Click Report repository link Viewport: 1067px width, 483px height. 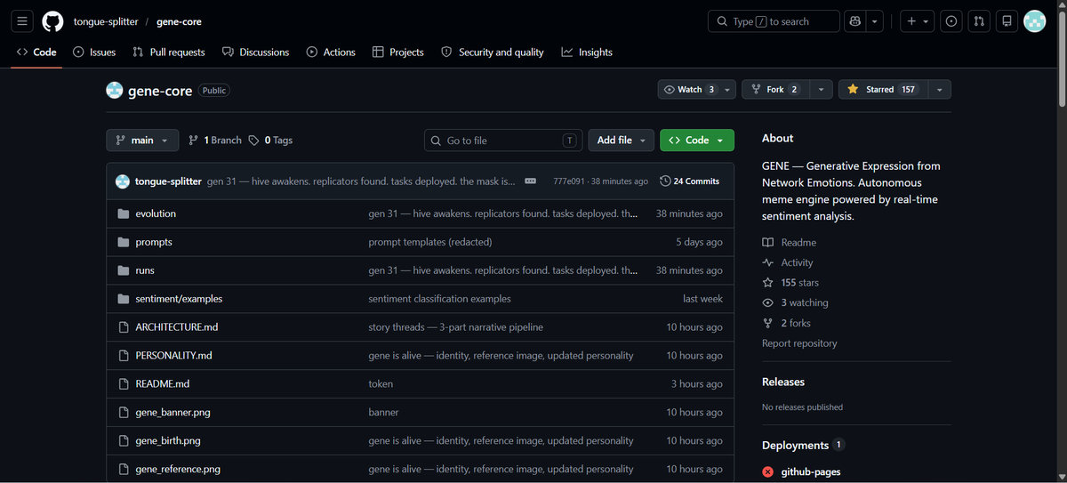tap(799, 343)
